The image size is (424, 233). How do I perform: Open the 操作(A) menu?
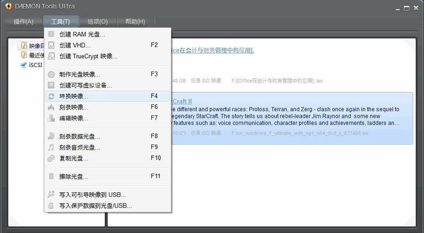pyautogui.click(x=23, y=22)
